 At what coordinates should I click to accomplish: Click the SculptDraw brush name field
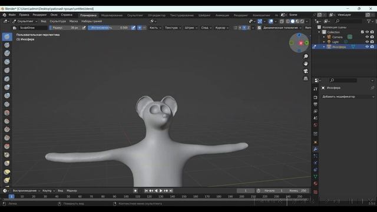(33, 28)
